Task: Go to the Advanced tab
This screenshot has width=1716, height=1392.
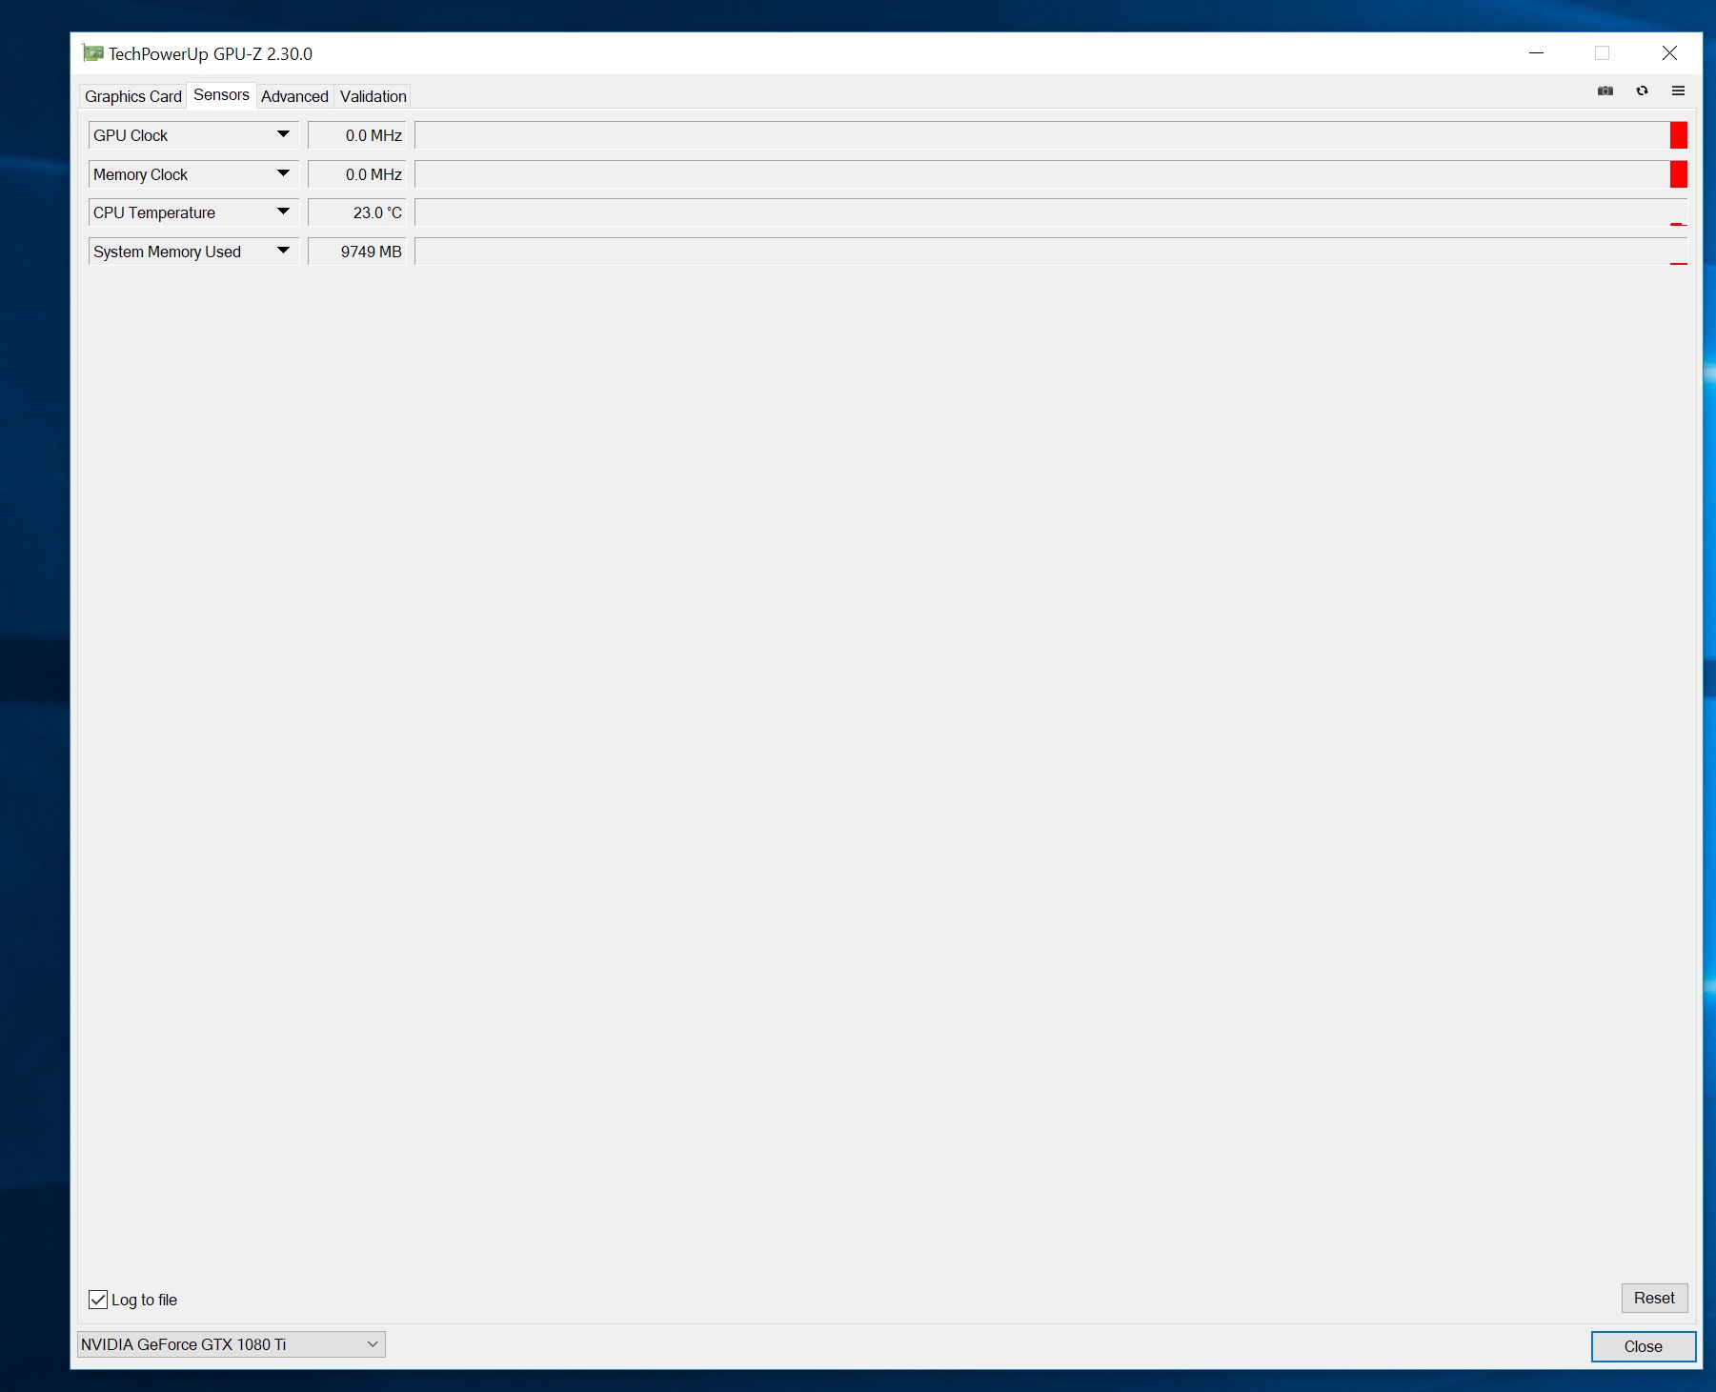Action: 294,96
